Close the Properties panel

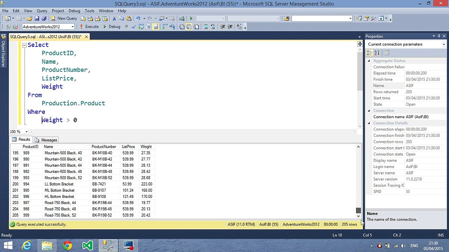click(444, 36)
